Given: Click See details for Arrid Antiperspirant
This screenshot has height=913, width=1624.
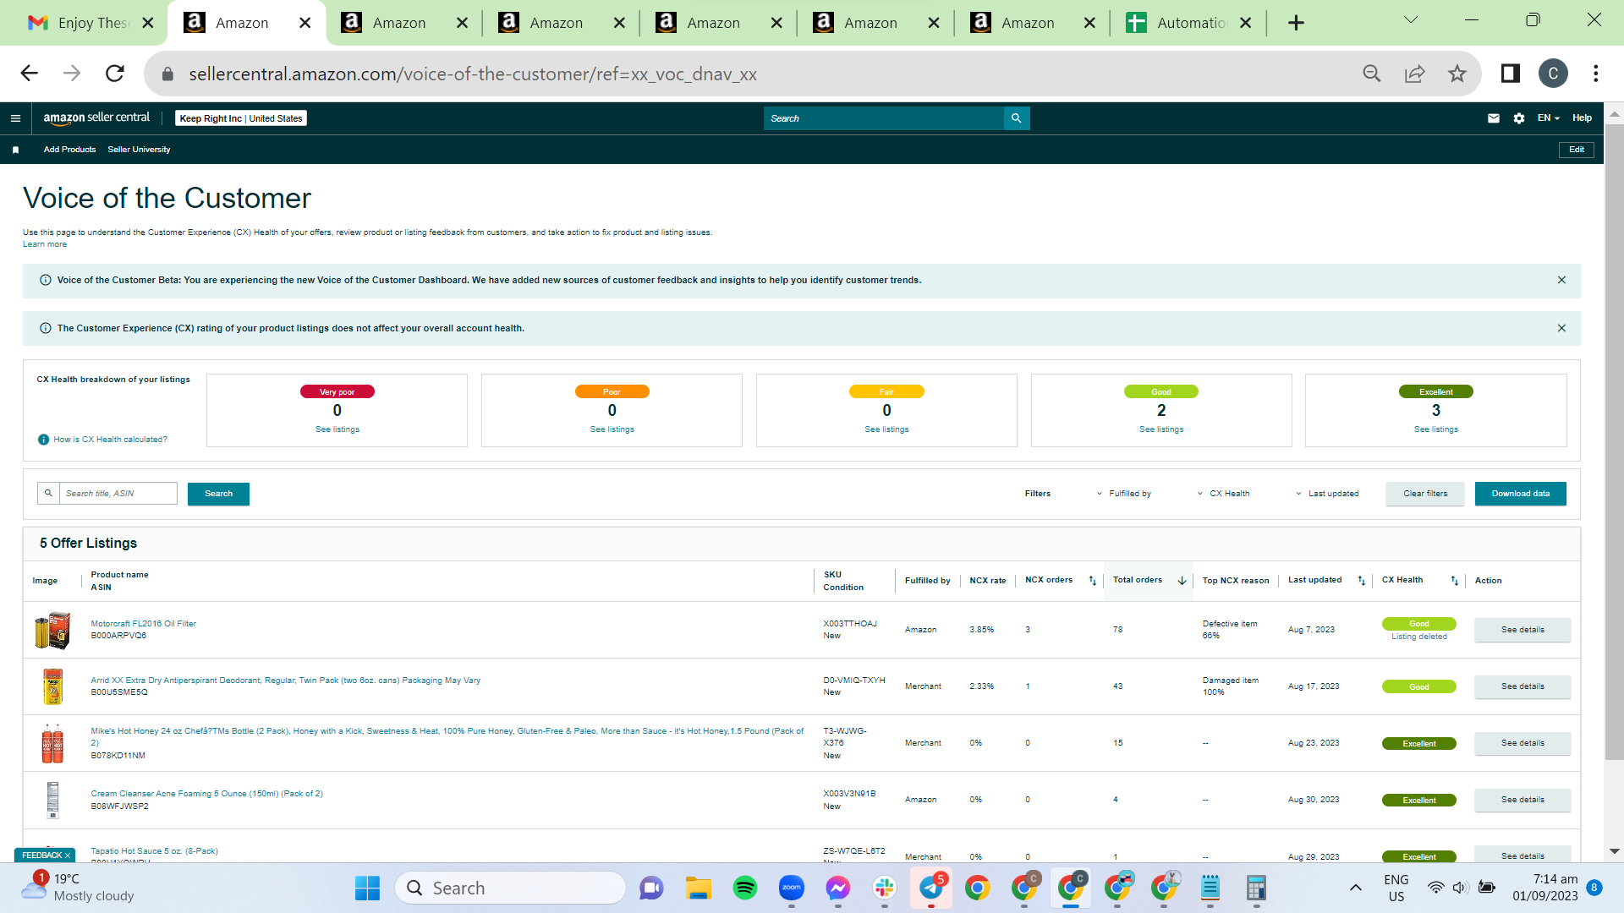Looking at the screenshot, I should click(1522, 686).
